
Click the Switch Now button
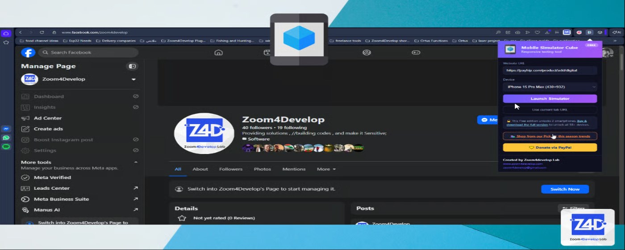coord(565,189)
